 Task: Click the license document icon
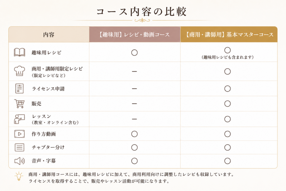point(20,89)
